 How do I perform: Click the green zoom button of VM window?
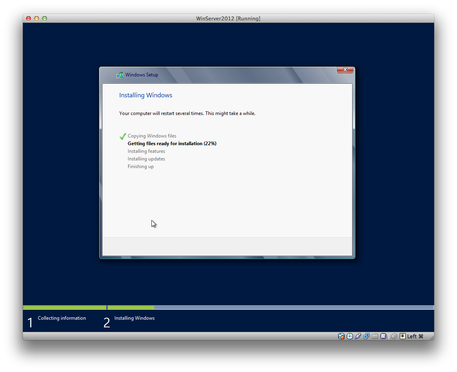[x=45, y=18]
